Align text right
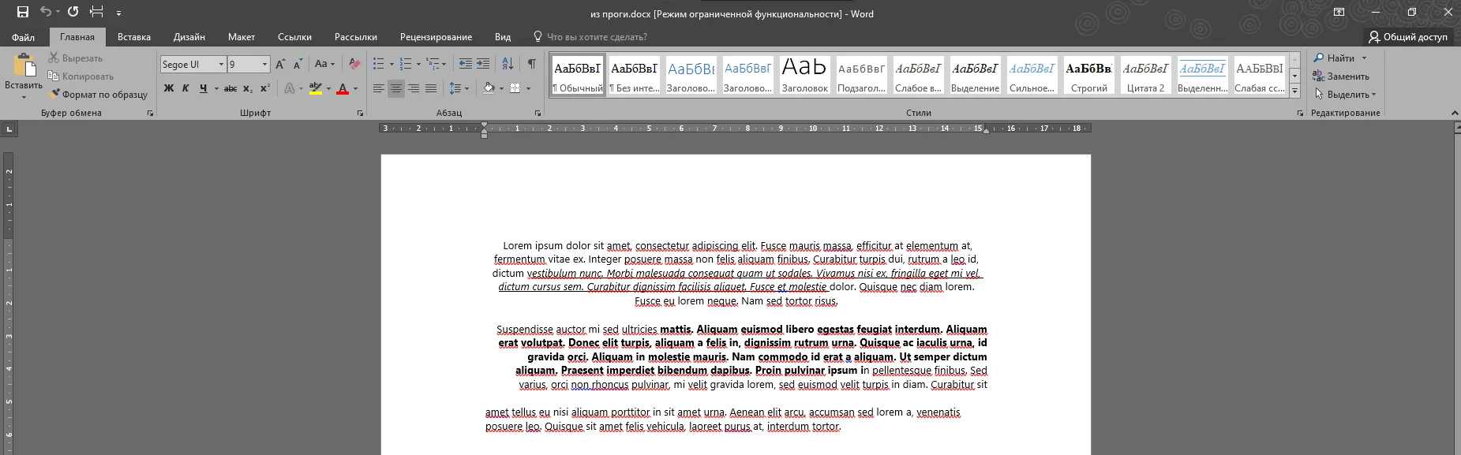The image size is (1461, 455). [414, 88]
